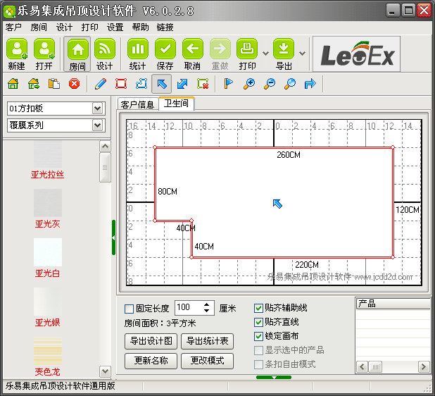Switch to the 客户信息 tab
The image size is (435, 396).
pos(137,105)
